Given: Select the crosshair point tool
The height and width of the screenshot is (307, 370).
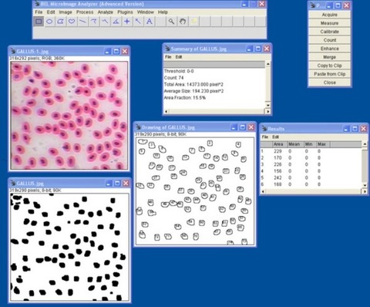Looking at the screenshot, I should pyautogui.click(x=127, y=22).
